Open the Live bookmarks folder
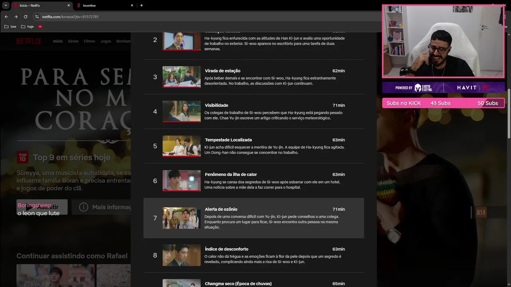This screenshot has height=287, width=511. click(x=10, y=26)
